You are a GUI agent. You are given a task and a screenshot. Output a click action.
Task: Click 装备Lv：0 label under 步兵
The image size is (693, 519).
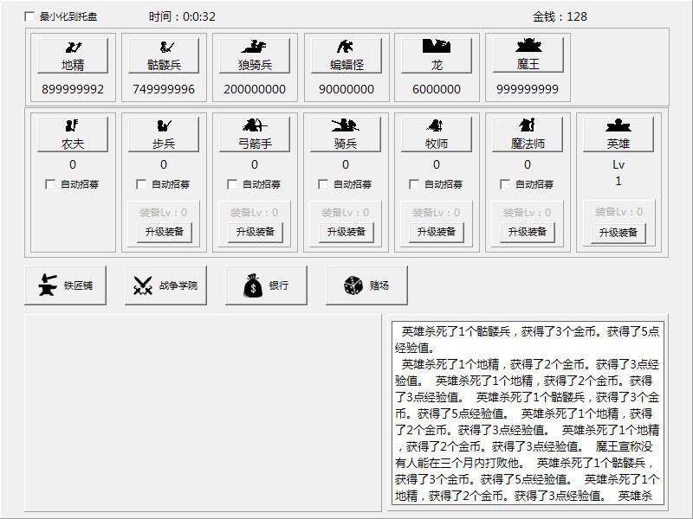(163, 213)
